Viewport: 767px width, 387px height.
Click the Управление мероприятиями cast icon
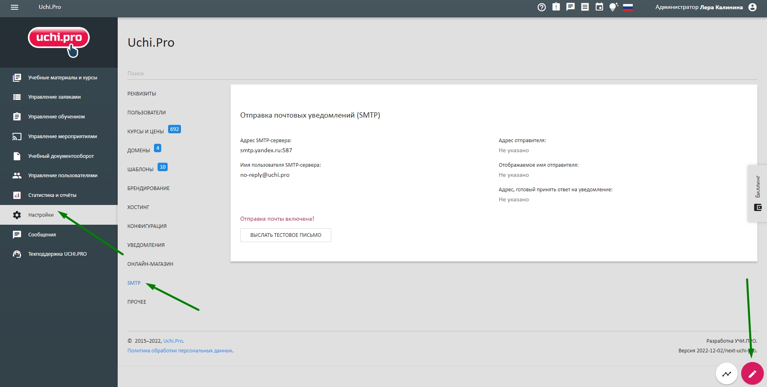[x=17, y=137]
